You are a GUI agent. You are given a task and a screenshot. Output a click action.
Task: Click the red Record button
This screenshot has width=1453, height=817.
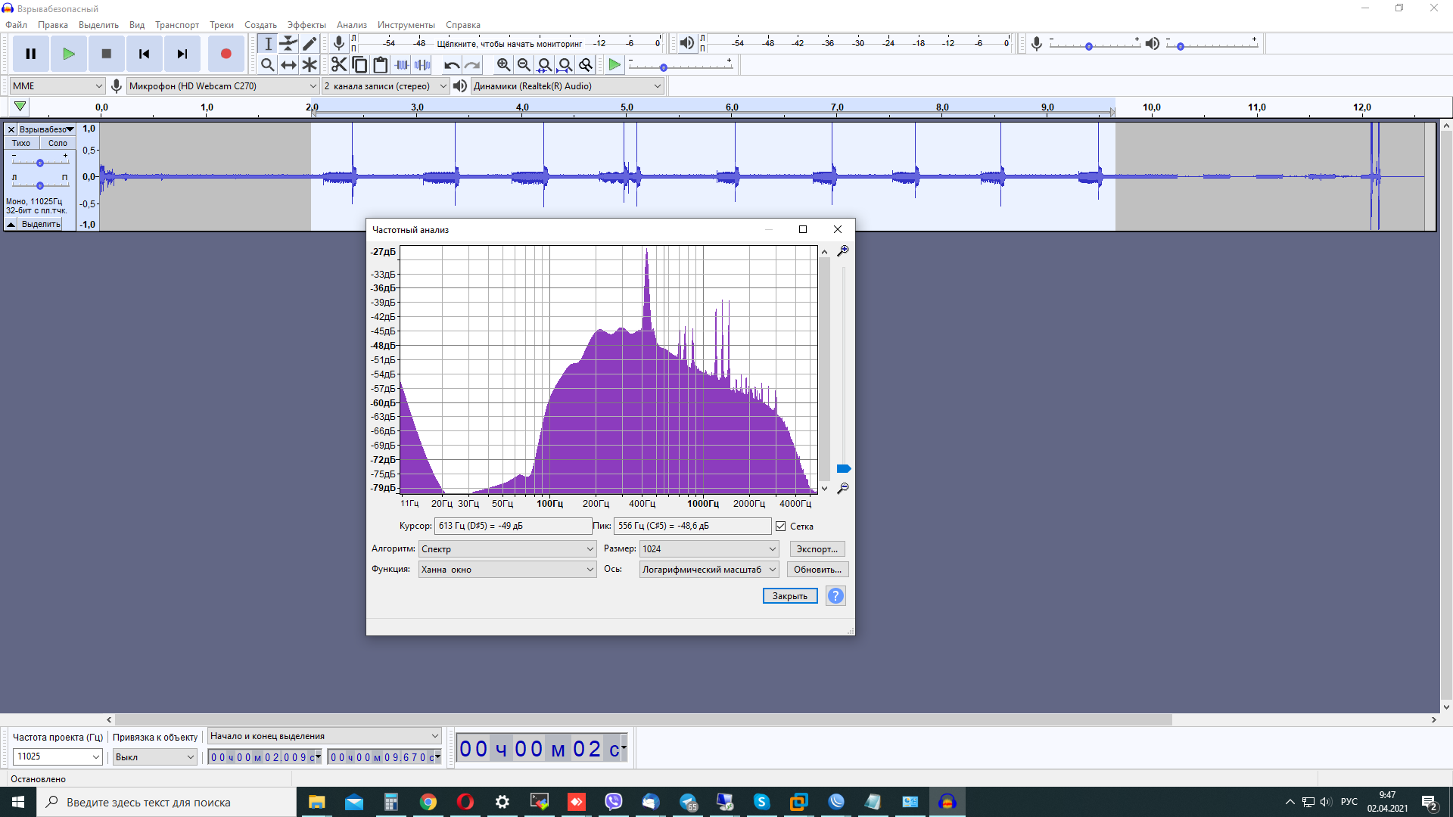click(226, 54)
